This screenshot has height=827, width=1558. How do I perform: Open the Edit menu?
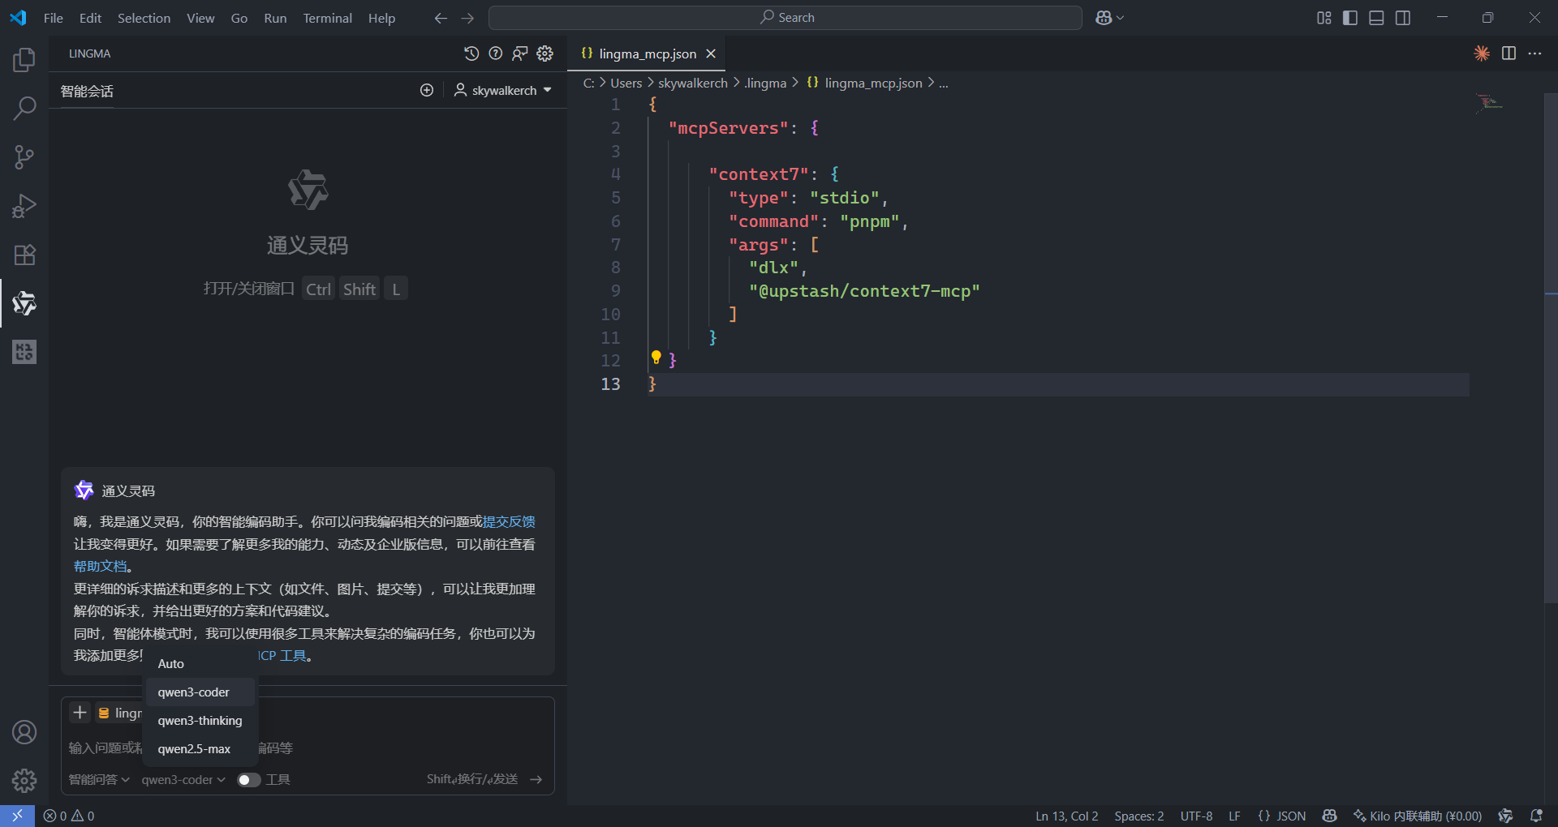(90, 18)
